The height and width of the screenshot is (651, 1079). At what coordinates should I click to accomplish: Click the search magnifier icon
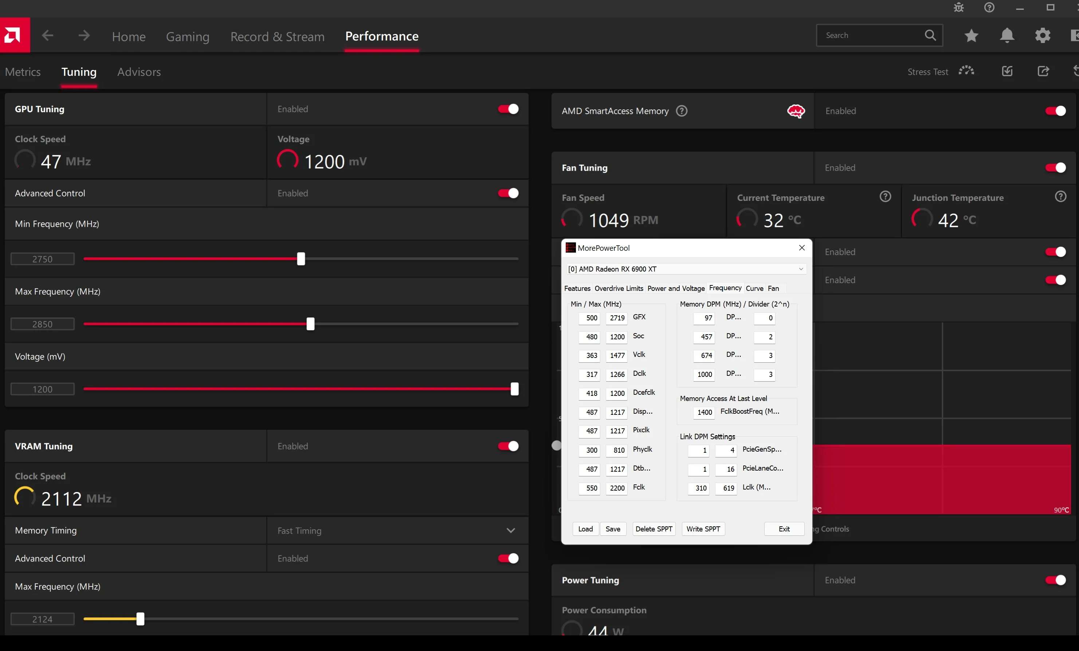click(x=930, y=35)
